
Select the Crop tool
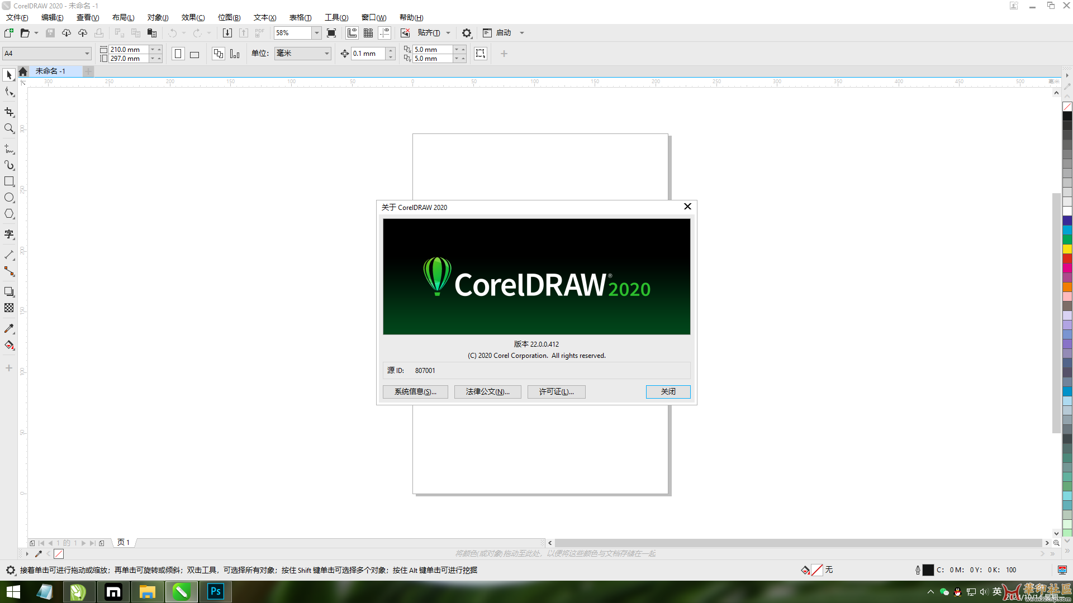(9, 112)
